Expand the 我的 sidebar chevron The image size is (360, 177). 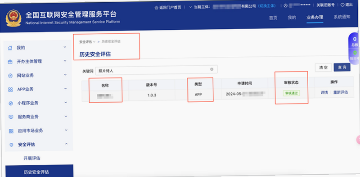coord(65,47)
